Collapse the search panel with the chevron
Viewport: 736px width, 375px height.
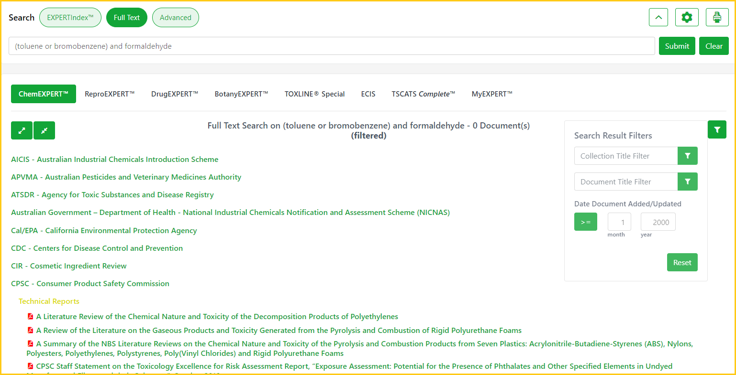(658, 18)
